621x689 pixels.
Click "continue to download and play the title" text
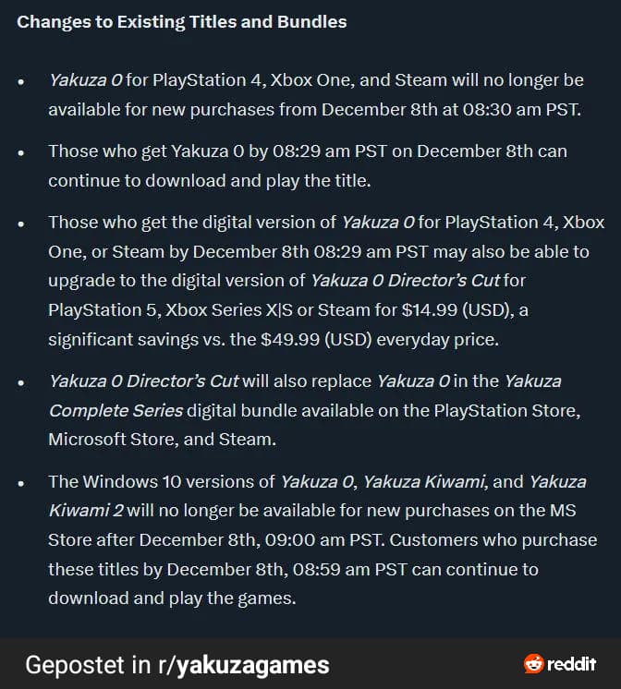pyautogui.click(x=209, y=180)
